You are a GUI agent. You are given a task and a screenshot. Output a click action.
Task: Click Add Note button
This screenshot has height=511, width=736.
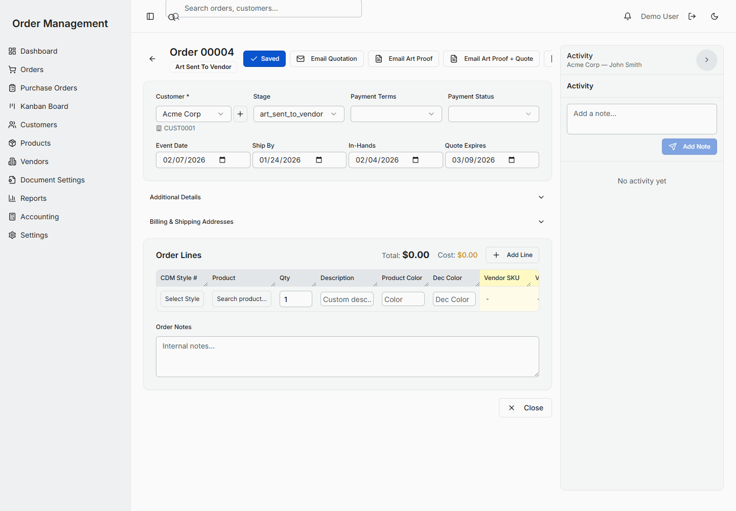689,147
